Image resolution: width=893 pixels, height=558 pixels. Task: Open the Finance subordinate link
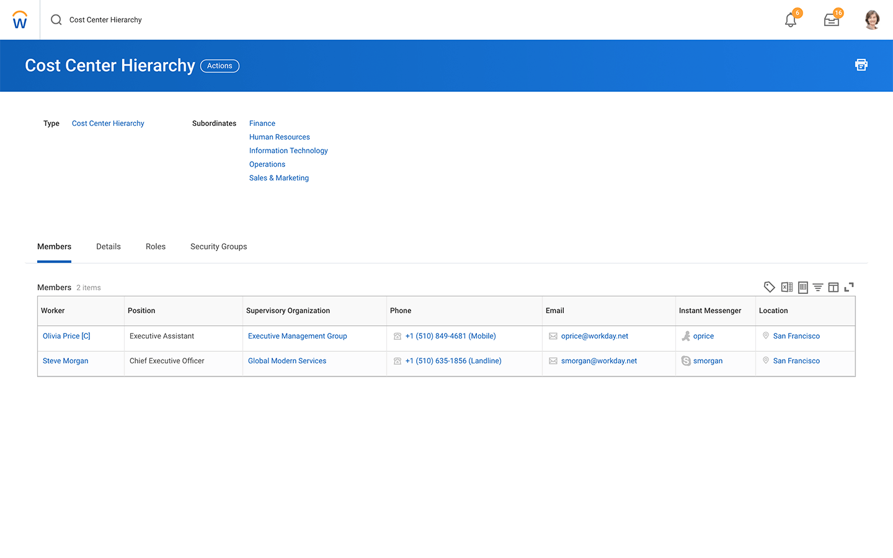[262, 123]
